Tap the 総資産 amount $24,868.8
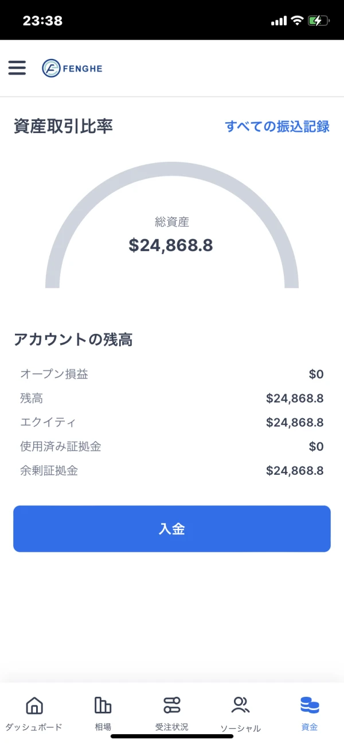The height and width of the screenshot is (745, 344). pyautogui.click(x=171, y=245)
